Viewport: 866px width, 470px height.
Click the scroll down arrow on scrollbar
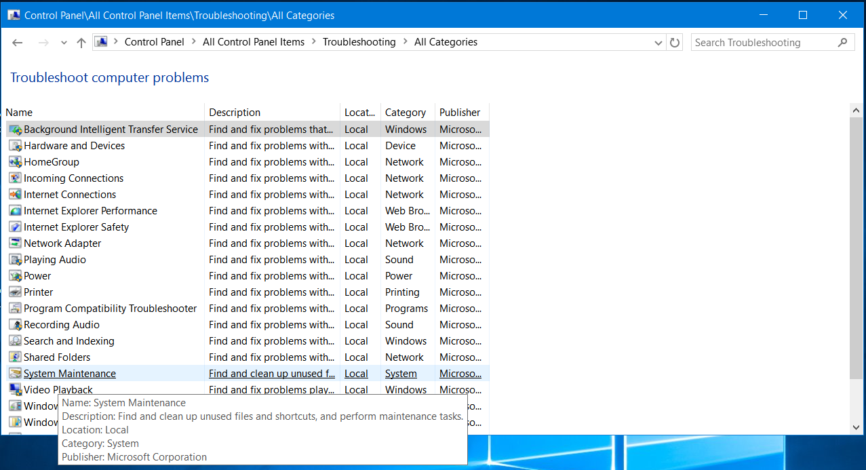857,427
